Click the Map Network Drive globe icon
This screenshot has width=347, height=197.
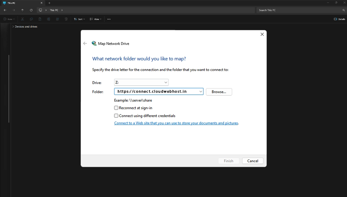click(94, 43)
